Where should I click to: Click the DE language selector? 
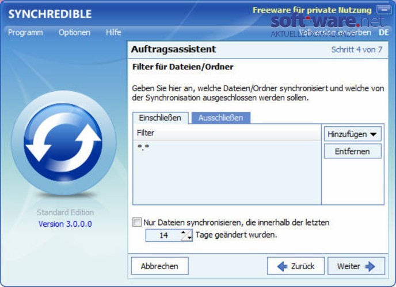(x=383, y=33)
